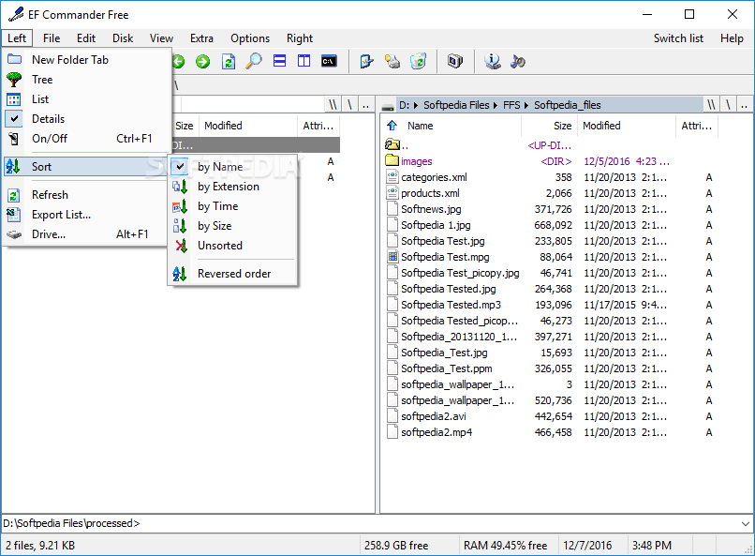Open Drive... selection entry

[87, 234]
